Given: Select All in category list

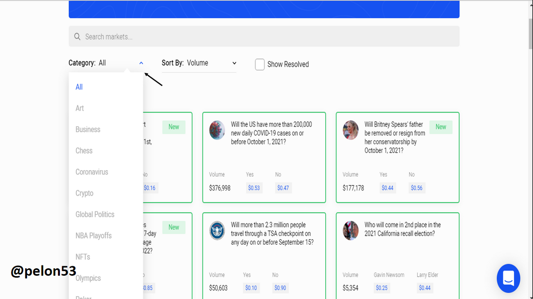Looking at the screenshot, I should [x=79, y=87].
